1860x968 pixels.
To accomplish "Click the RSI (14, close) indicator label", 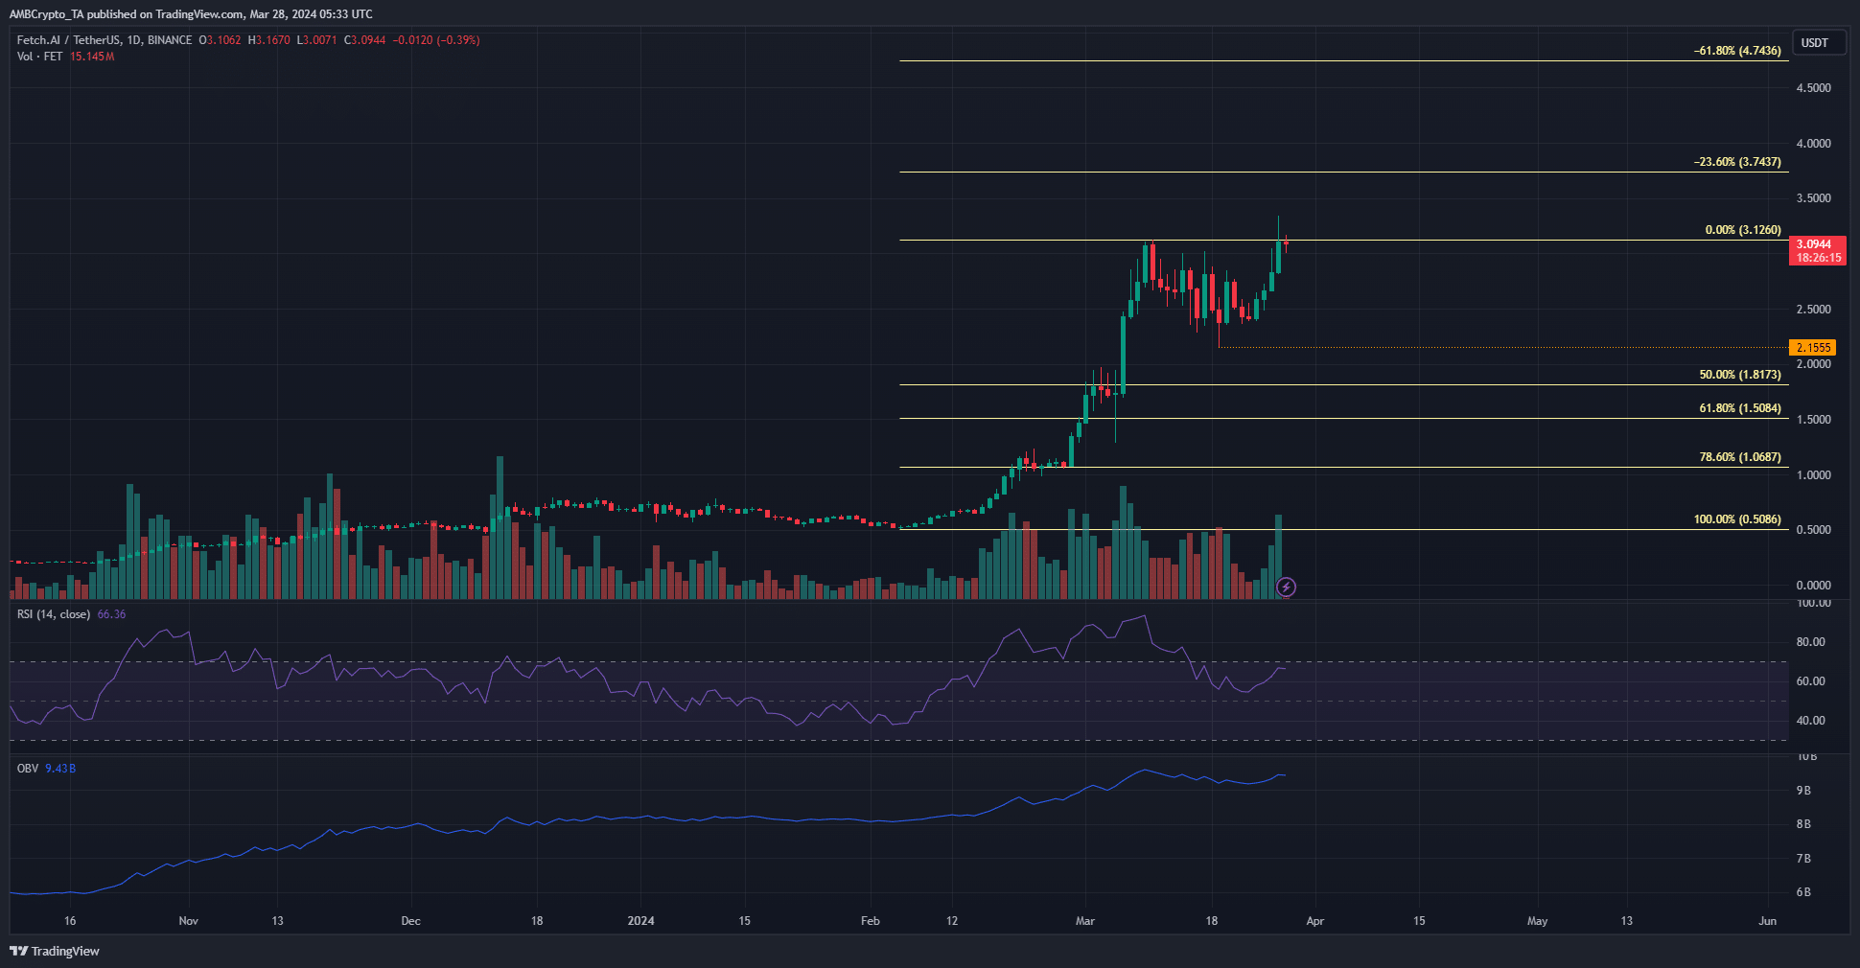I will tap(54, 614).
